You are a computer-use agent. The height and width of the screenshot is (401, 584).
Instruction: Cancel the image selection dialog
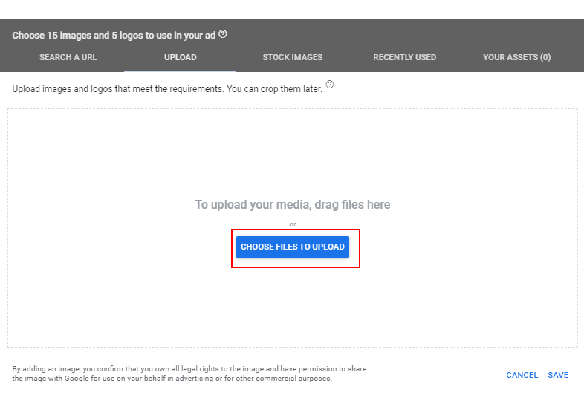click(x=522, y=375)
